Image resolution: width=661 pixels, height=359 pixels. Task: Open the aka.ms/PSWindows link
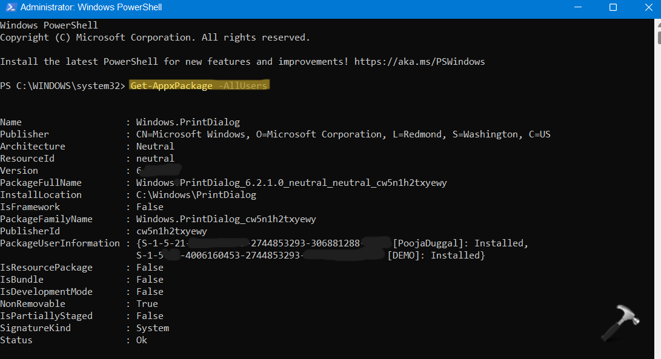pyautogui.click(x=419, y=62)
